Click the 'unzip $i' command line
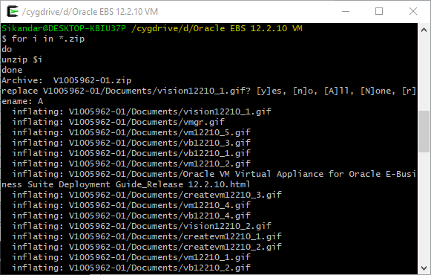431x275 pixels. click(22, 59)
